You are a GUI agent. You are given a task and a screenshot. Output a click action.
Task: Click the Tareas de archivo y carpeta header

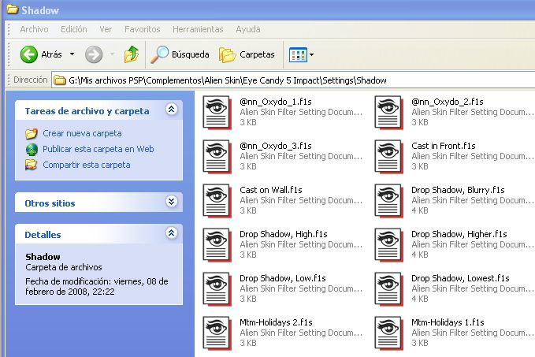[87, 111]
